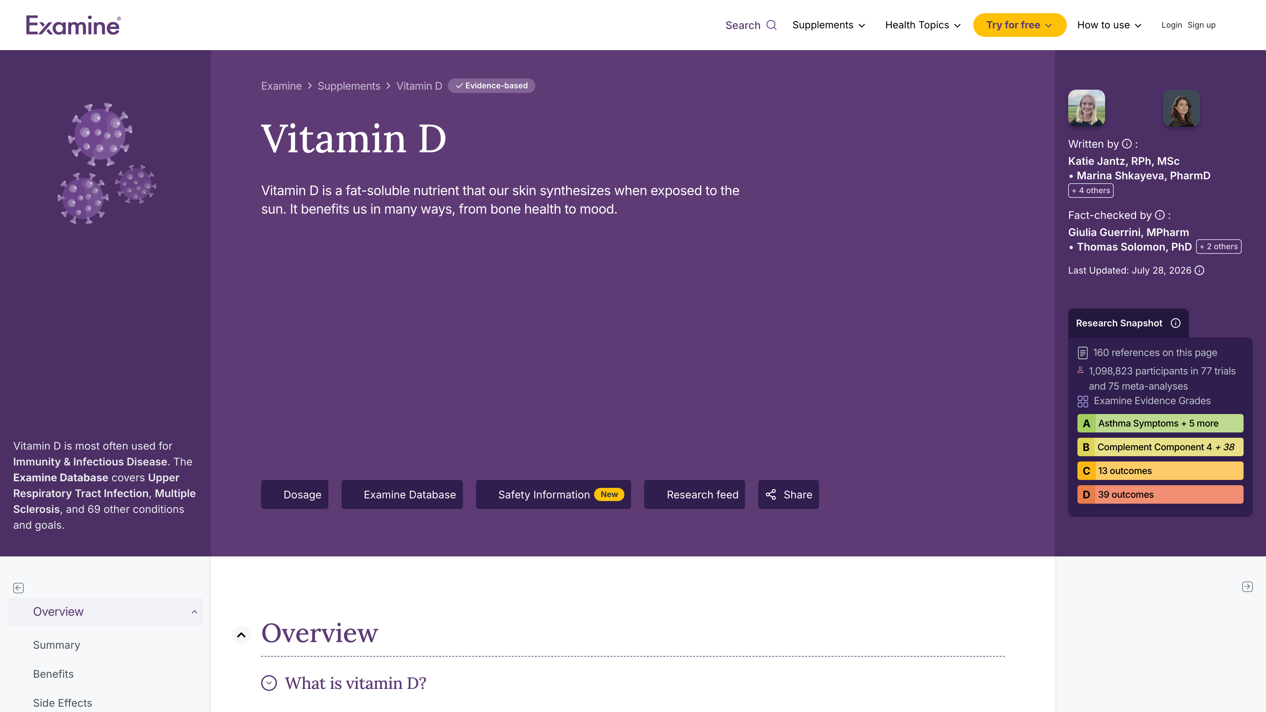
Task: Open Safety Information section
Action: [x=554, y=494]
